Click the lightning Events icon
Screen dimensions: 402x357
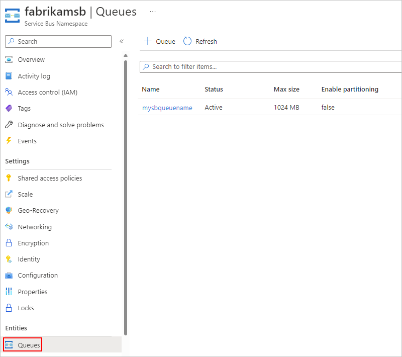pos(9,141)
